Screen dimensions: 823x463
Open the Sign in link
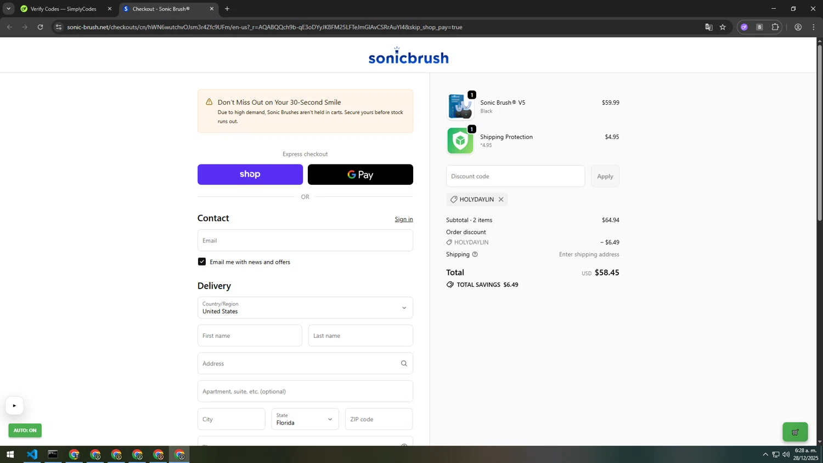pyautogui.click(x=404, y=219)
